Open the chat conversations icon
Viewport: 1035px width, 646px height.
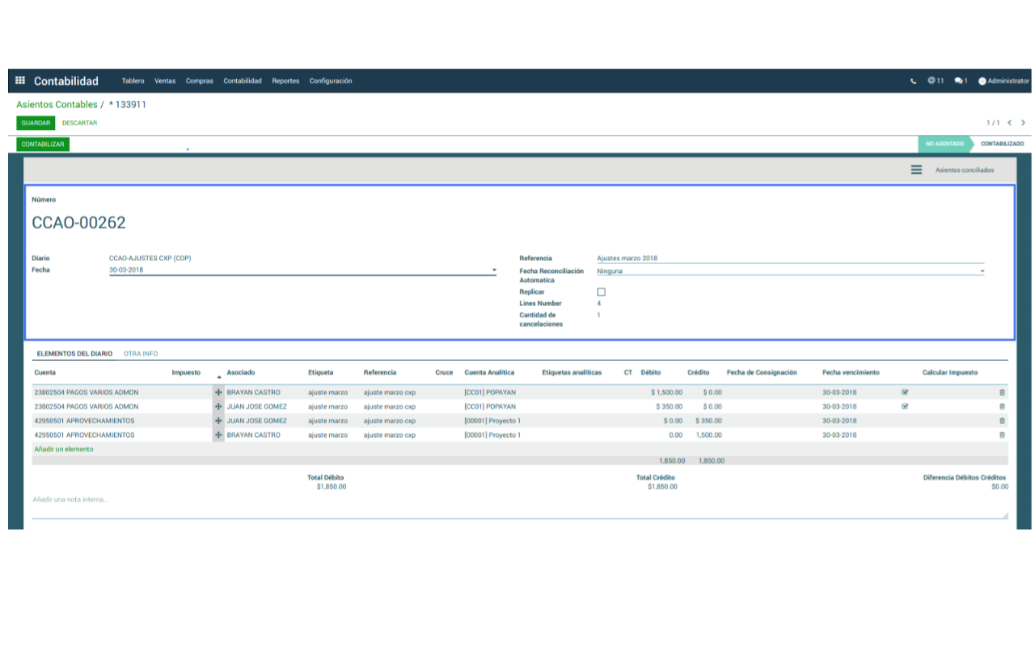click(x=961, y=81)
